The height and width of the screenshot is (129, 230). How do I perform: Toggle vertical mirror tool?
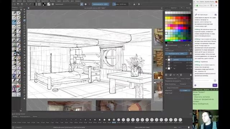pos(139,4)
